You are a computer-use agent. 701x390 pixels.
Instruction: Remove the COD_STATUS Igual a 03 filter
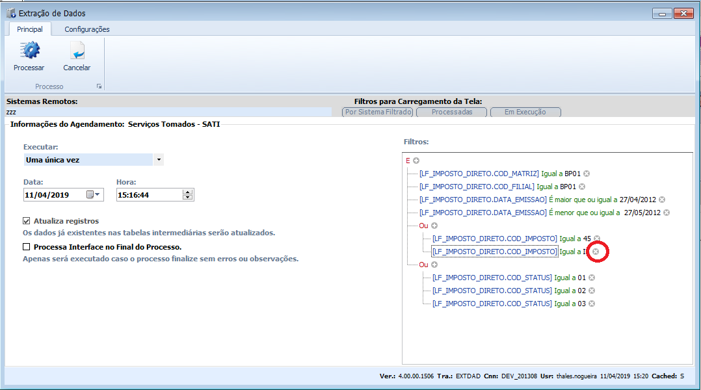click(x=592, y=304)
